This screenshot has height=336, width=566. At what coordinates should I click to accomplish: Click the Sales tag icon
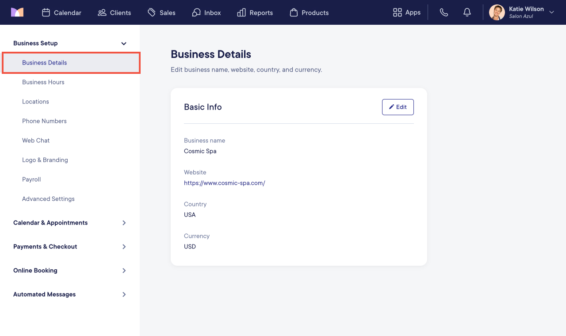(x=152, y=12)
